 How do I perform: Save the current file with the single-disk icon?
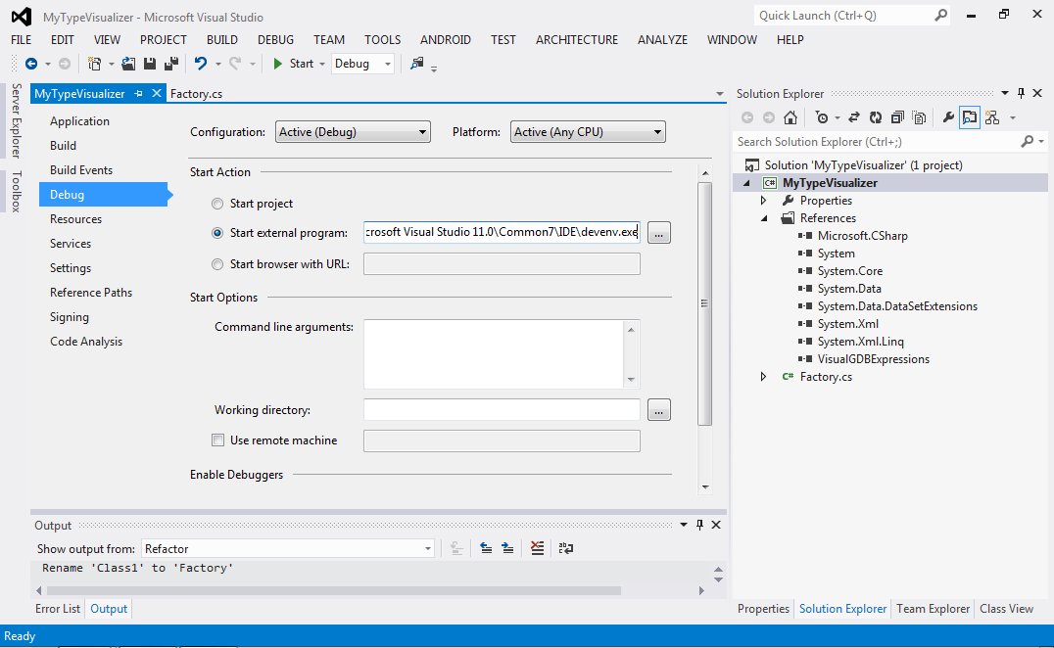[x=150, y=64]
